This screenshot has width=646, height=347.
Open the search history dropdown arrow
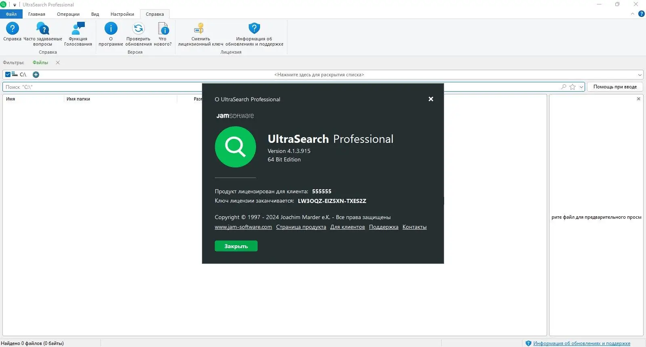coord(581,87)
